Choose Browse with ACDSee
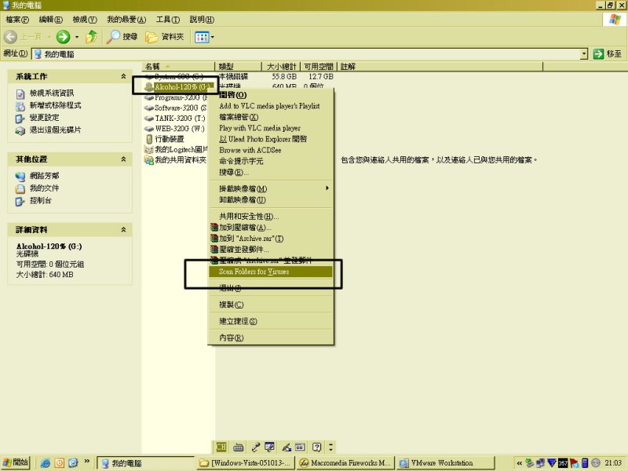The image size is (628, 471). tap(271, 150)
